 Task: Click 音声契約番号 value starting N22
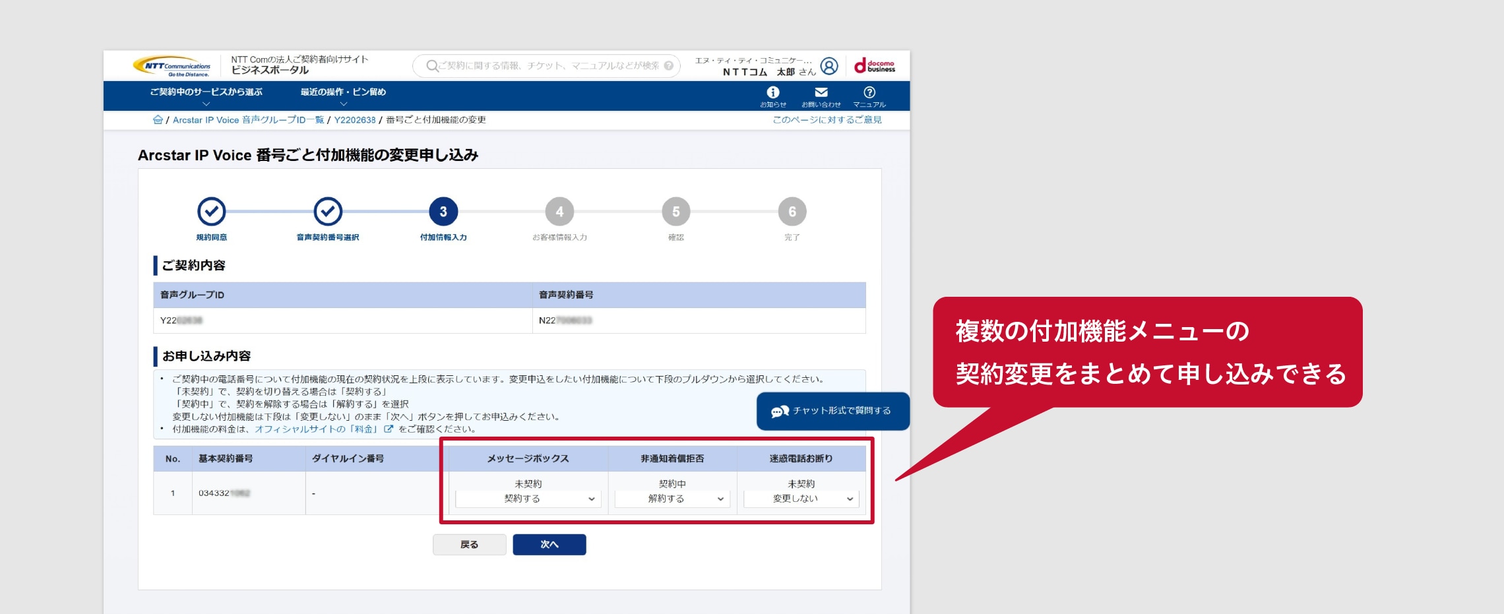click(x=565, y=321)
